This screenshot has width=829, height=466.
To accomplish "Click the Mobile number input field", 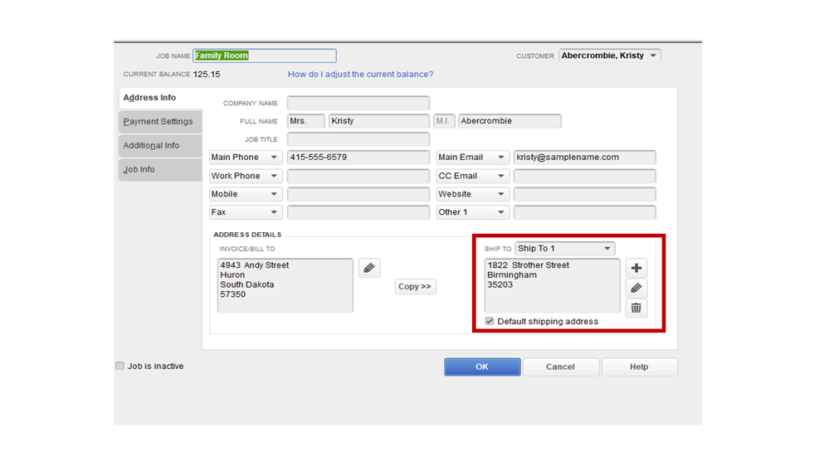I will 358,194.
